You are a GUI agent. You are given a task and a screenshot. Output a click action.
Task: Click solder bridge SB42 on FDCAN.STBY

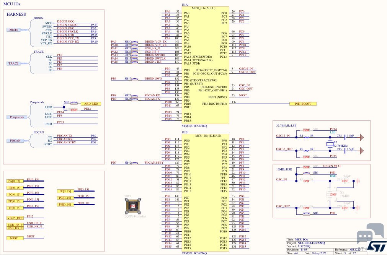(135, 163)
